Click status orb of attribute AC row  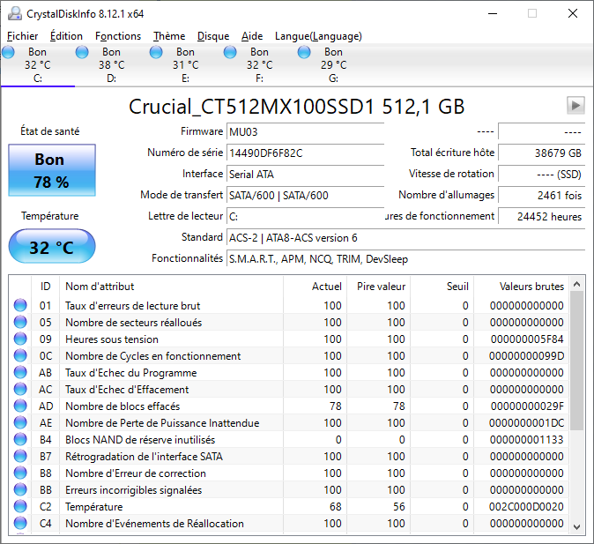pyautogui.click(x=20, y=389)
